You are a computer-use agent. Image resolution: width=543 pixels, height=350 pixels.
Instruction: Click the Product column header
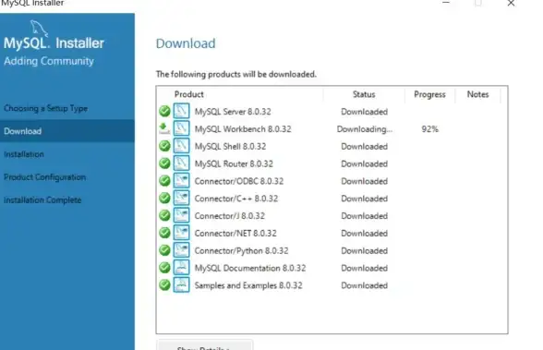(188, 94)
